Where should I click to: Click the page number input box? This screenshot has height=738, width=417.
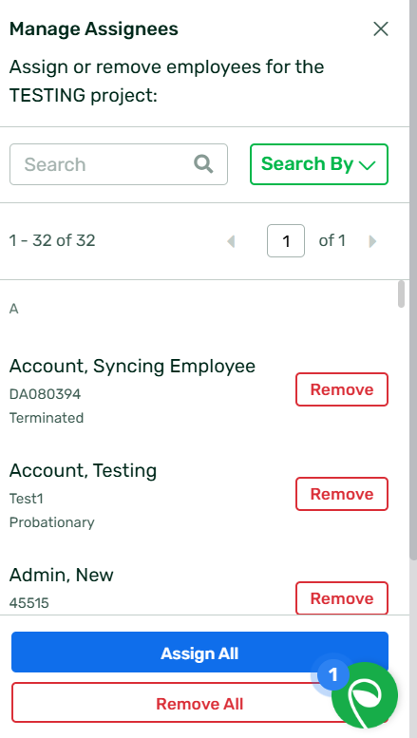coord(286,241)
